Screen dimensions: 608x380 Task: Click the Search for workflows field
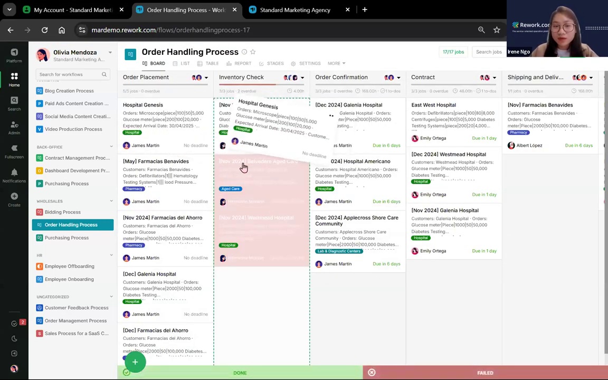pos(73,74)
